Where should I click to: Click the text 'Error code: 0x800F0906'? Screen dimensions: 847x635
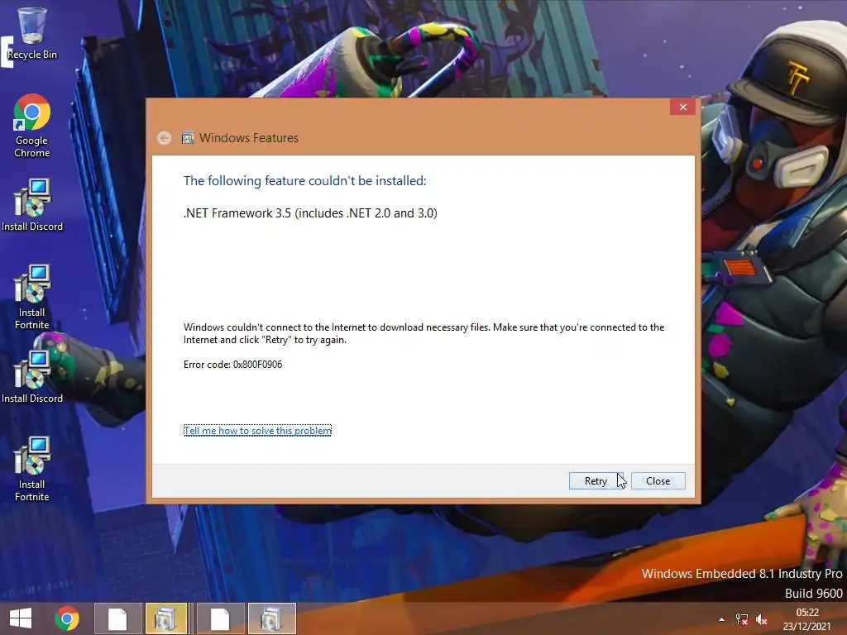pos(232,365)
